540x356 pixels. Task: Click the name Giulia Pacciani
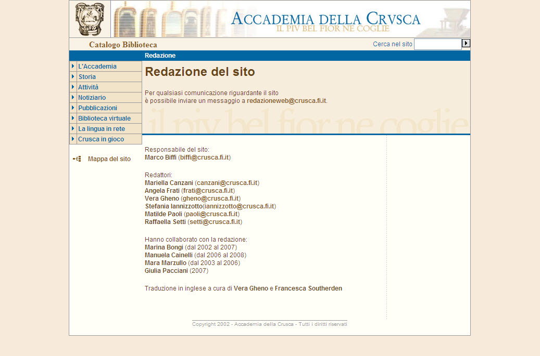[166, 271]
